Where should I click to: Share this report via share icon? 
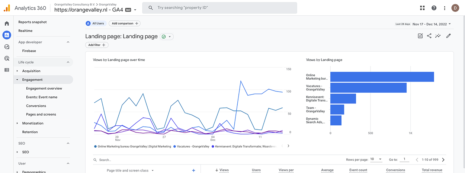[429, 36]
